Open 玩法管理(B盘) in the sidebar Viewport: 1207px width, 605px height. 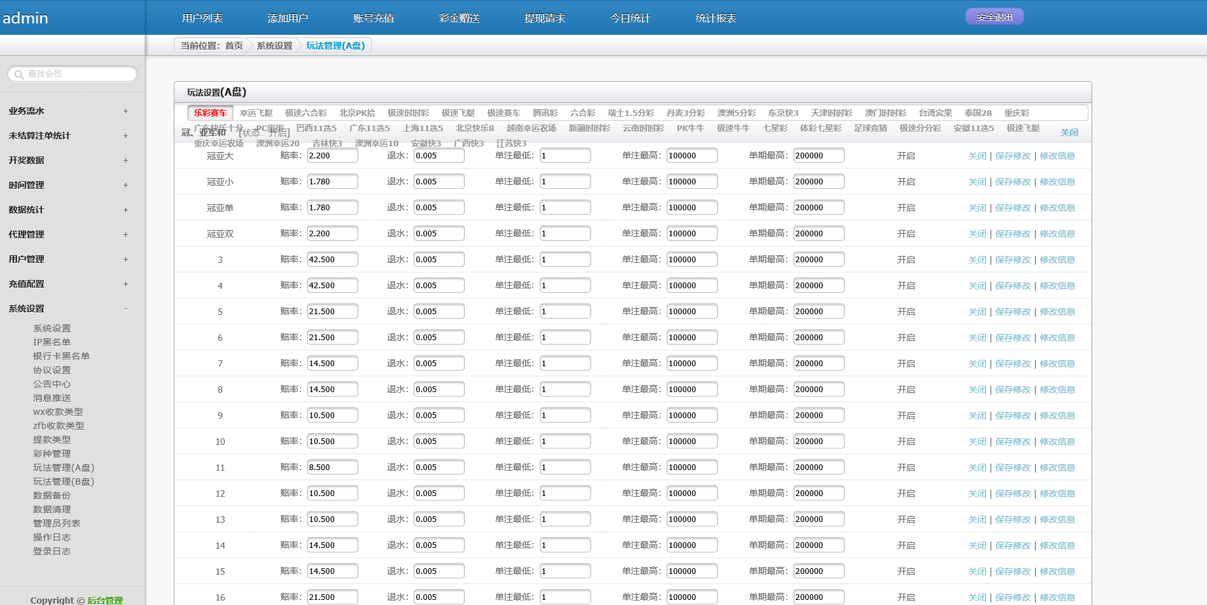pyautogui.click(x=63, y=481)
